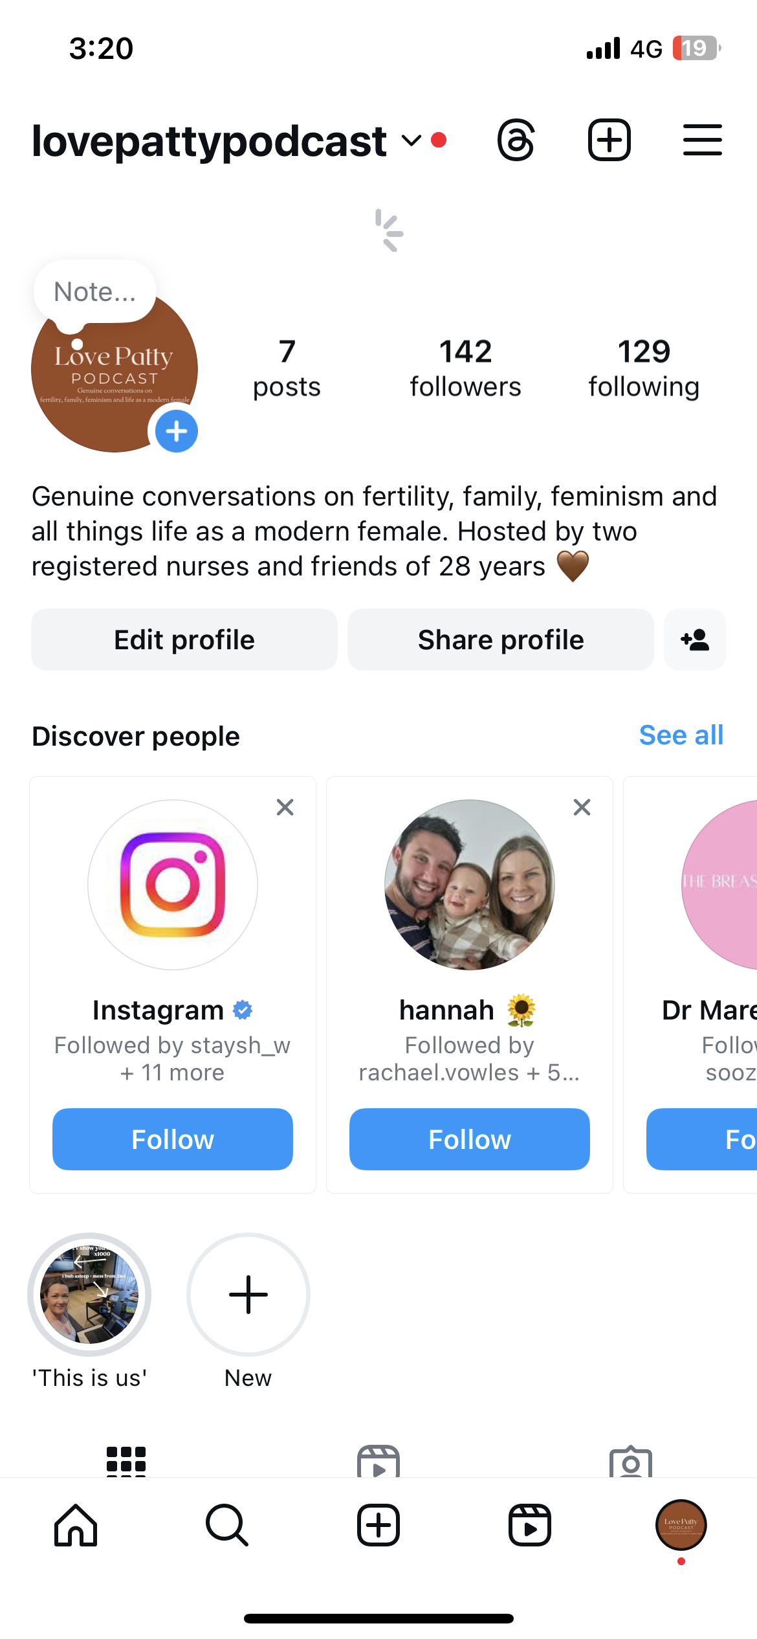Switch to the tagged photos tab
Image resolution: width=757 pixels, height=1639 pixels.
[x=631, y=1462]
